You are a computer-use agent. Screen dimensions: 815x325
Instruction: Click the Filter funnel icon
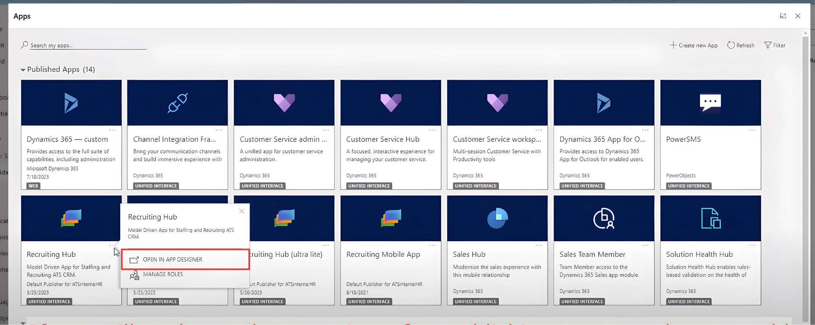[767, 45]
